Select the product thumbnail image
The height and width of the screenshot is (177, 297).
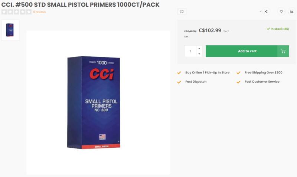pos(10,30)
